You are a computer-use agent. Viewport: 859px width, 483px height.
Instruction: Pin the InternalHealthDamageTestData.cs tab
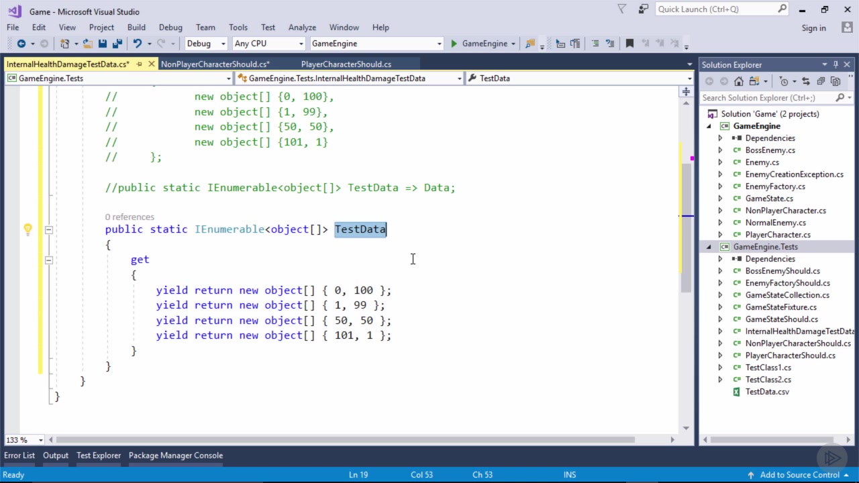tap(140, 64)
